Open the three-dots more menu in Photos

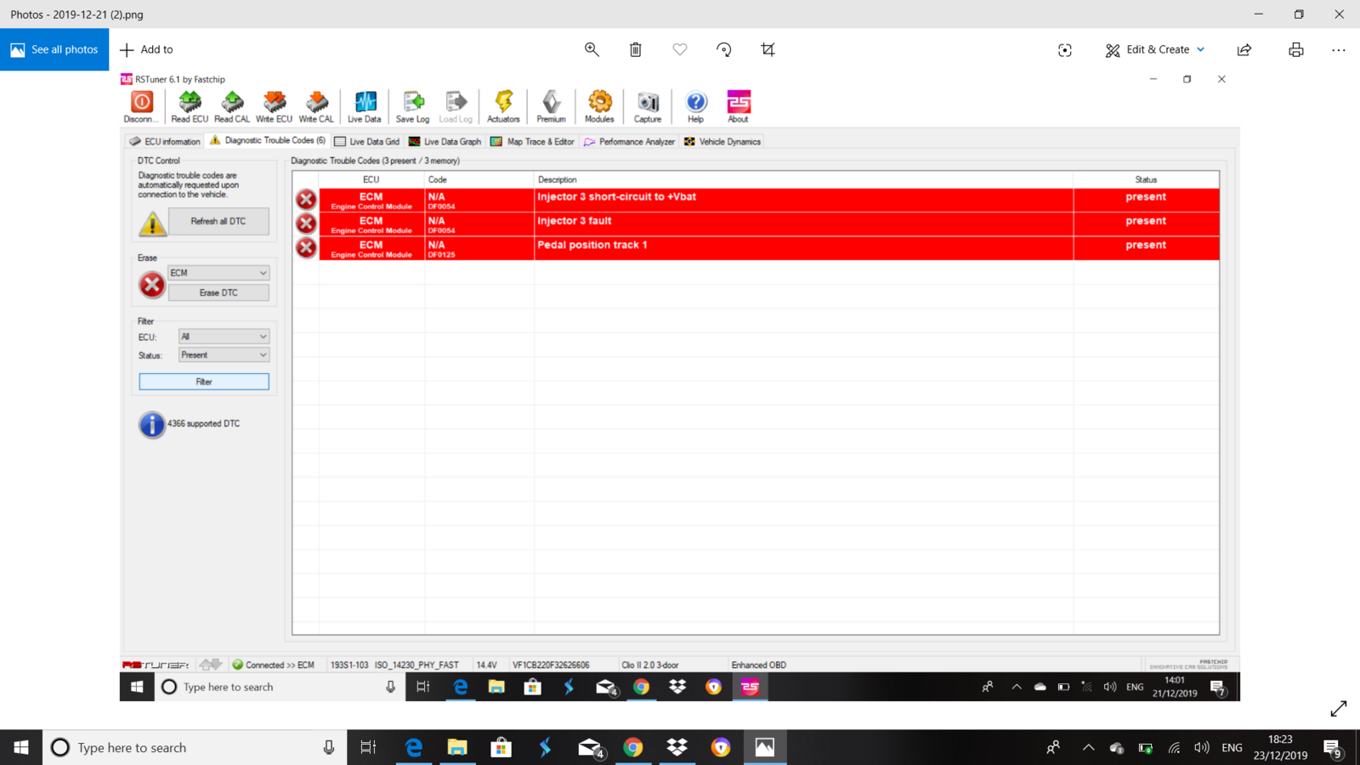1339,49
